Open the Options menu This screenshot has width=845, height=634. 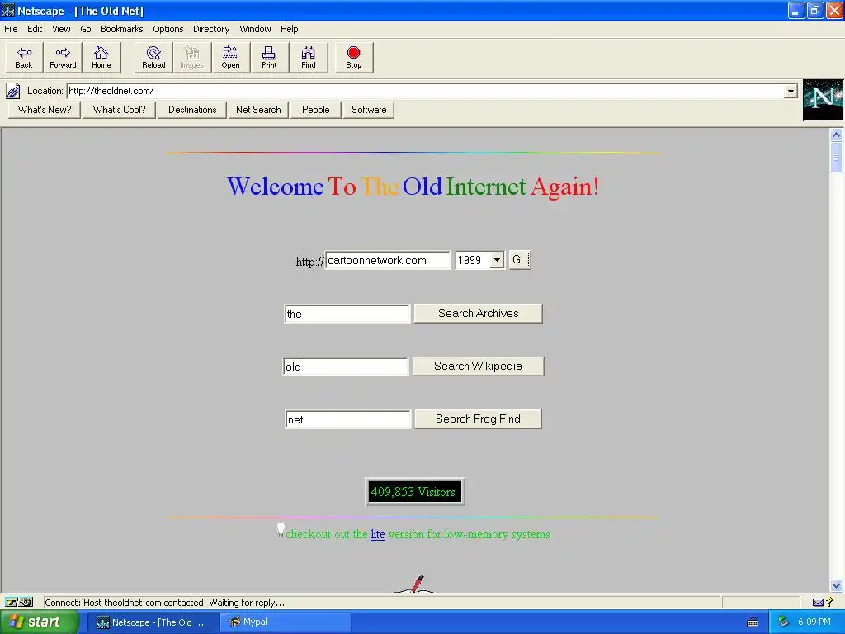pos(168,29)
